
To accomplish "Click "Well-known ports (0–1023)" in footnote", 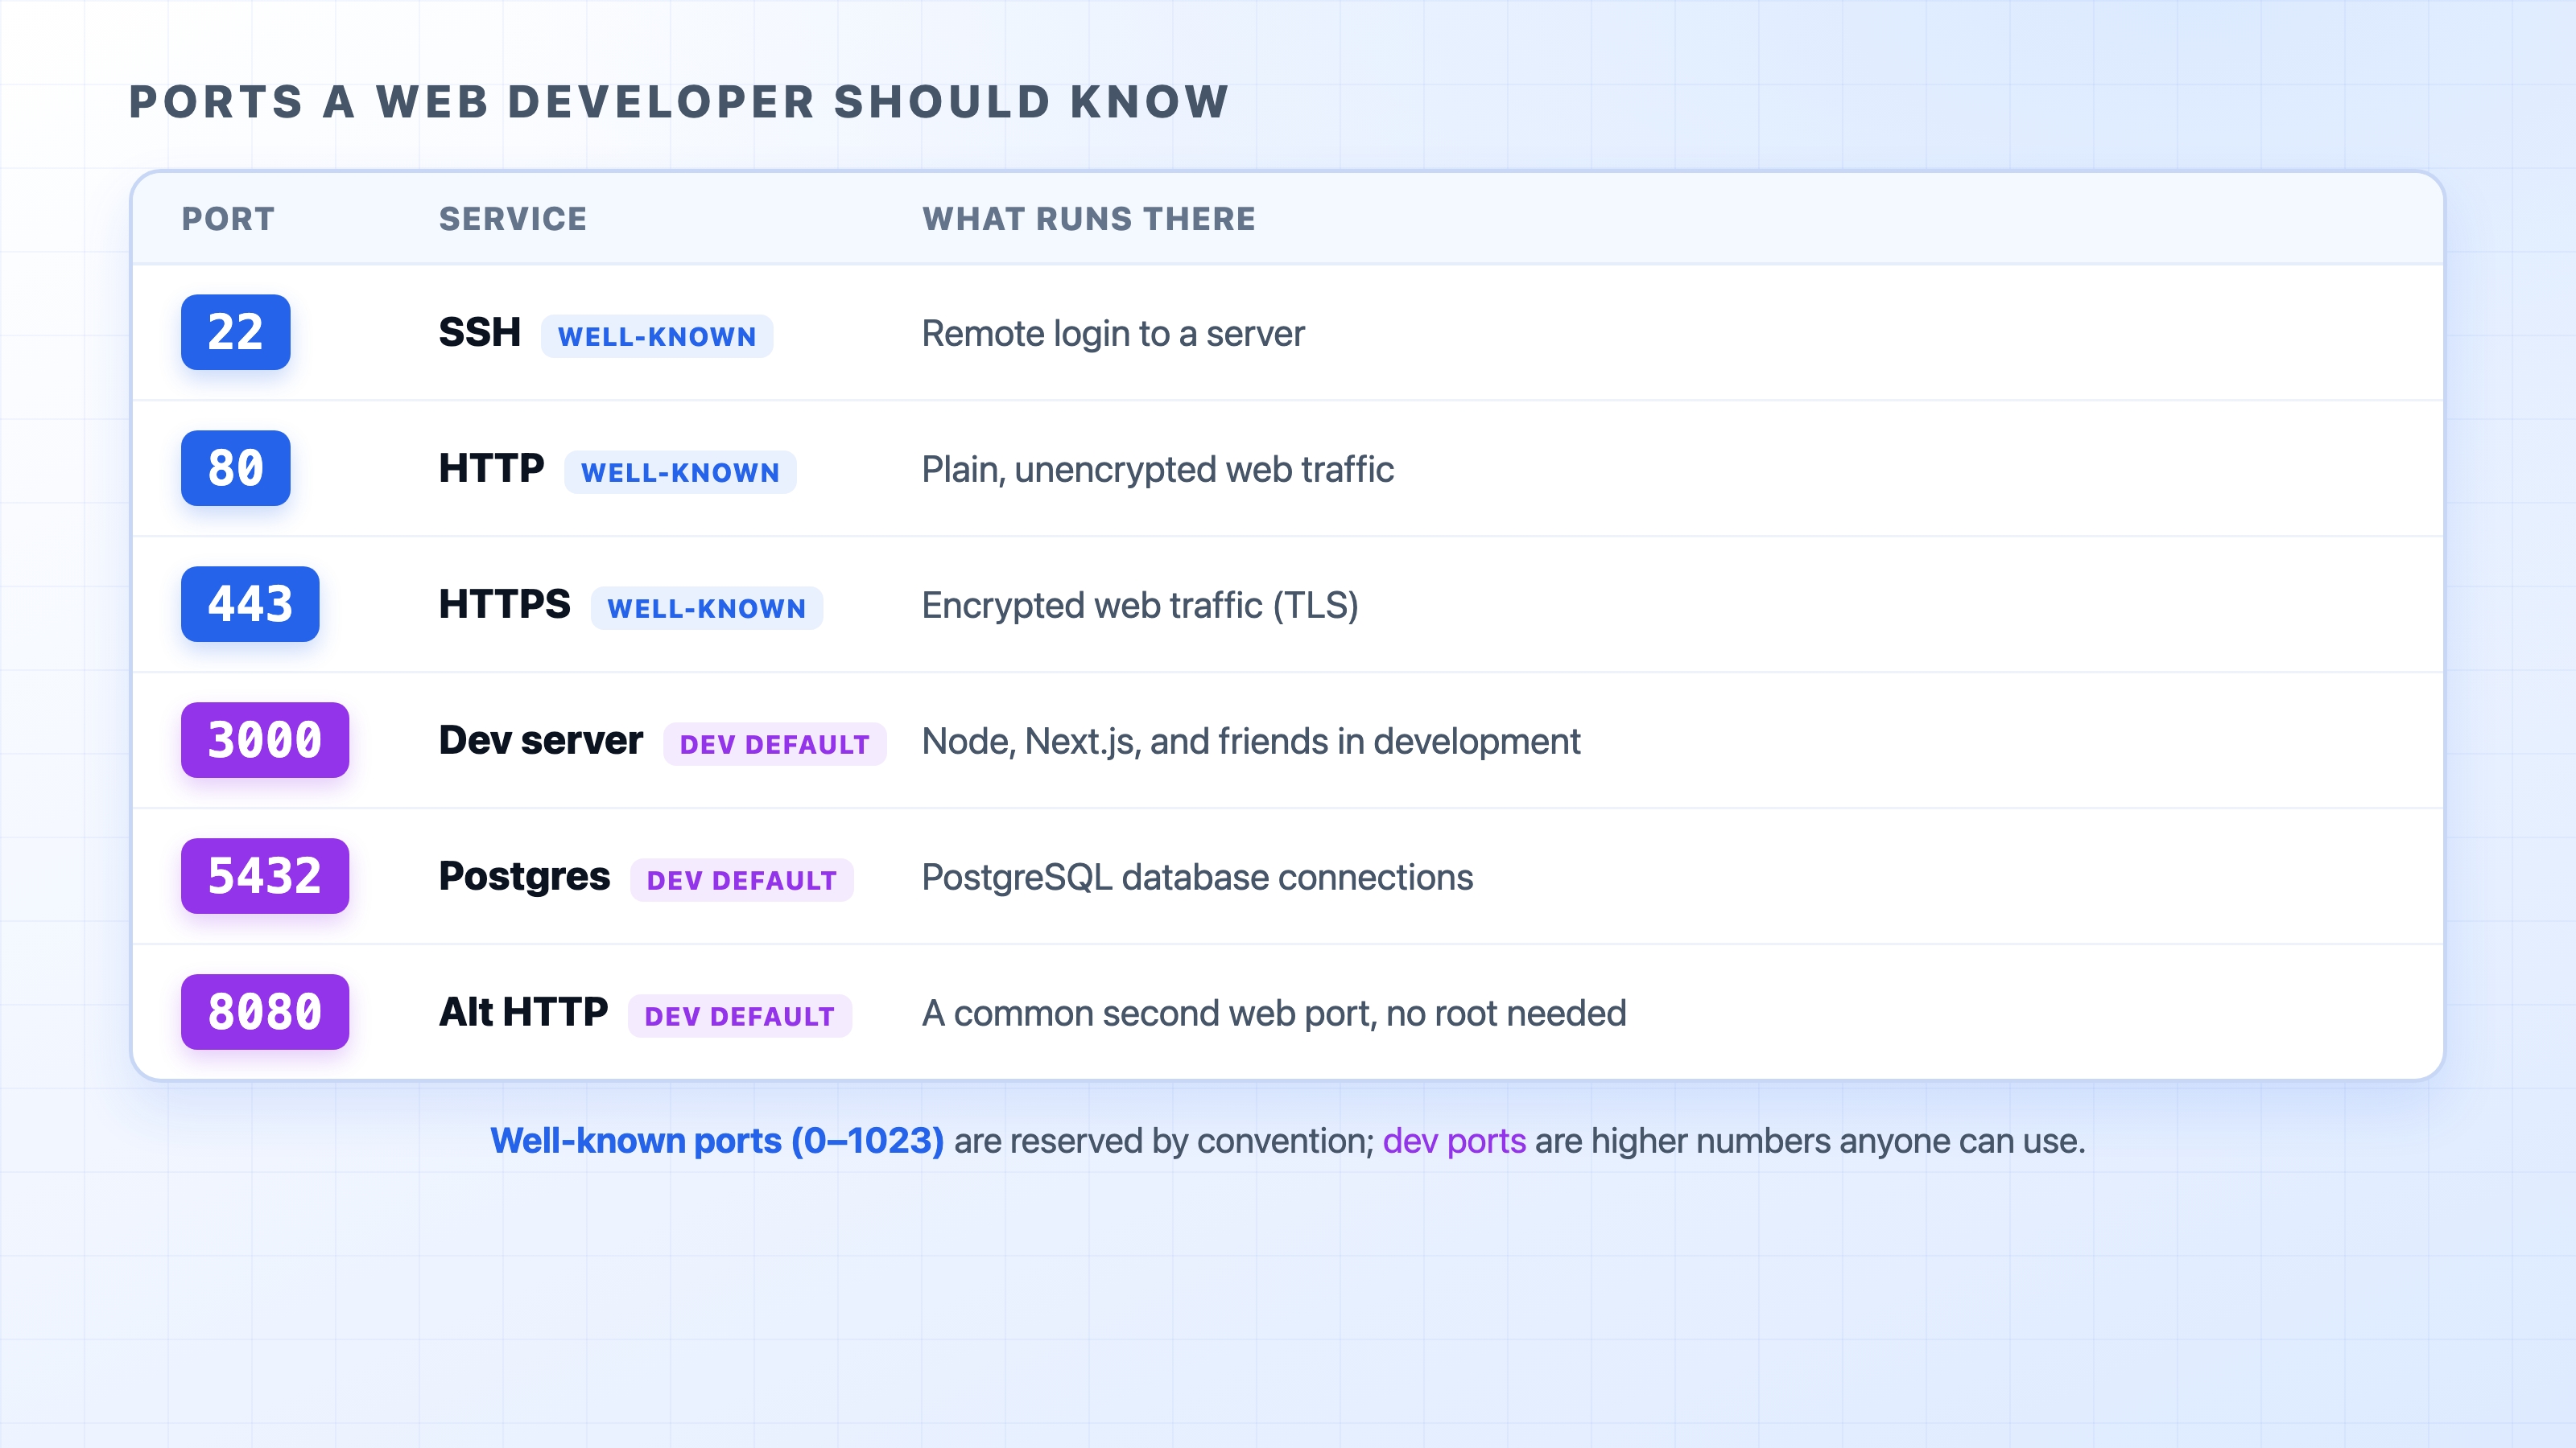I will point(717,1140).
